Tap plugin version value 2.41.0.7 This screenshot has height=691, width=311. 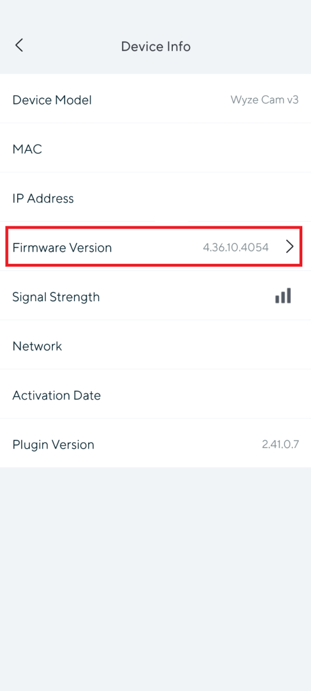[280, 445]
